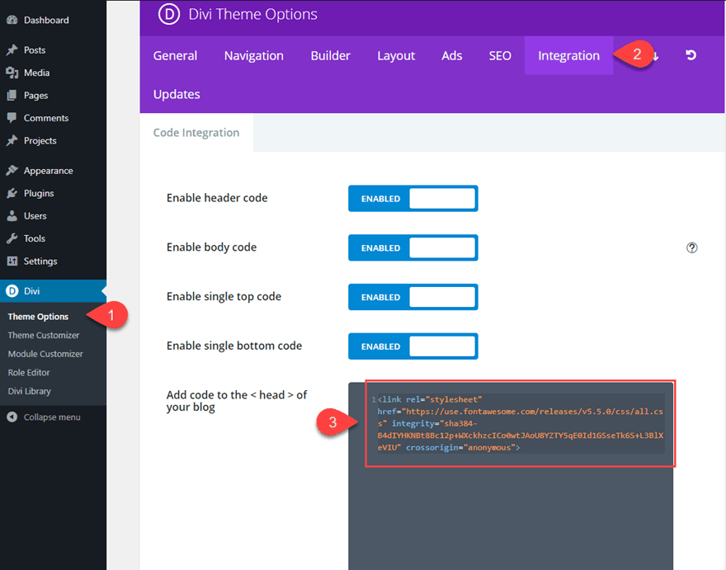726x570 pixels.
Task: Open the Ads tab
Action: (x=452, y=55)
